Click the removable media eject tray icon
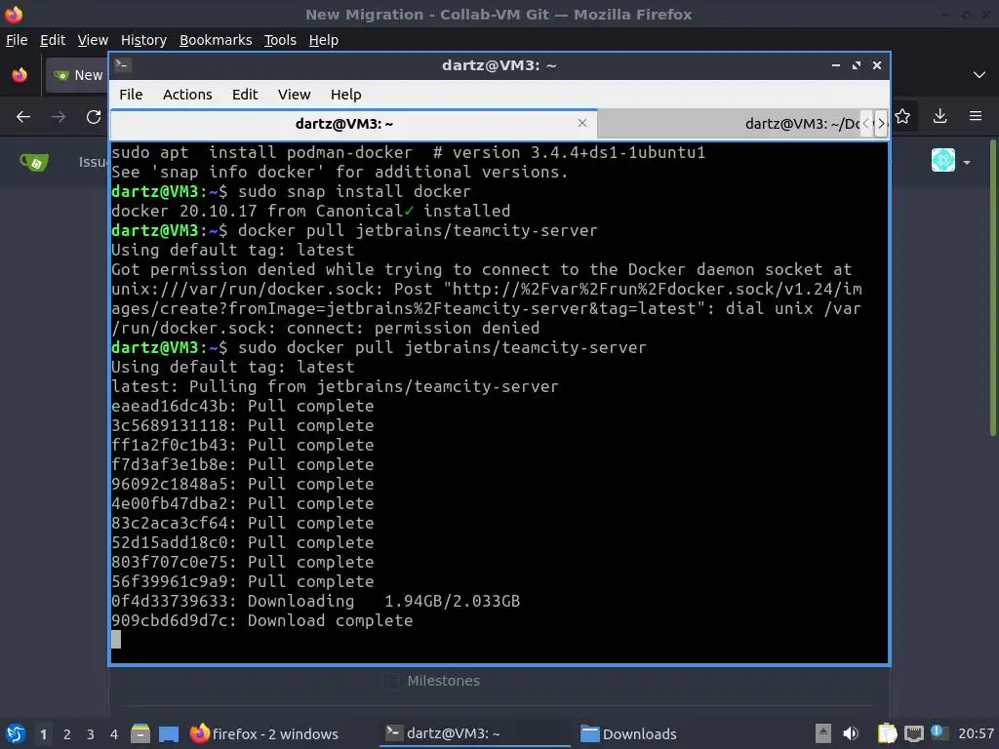Viewport: 999px width, 749px height. click(x=823, y=733)
